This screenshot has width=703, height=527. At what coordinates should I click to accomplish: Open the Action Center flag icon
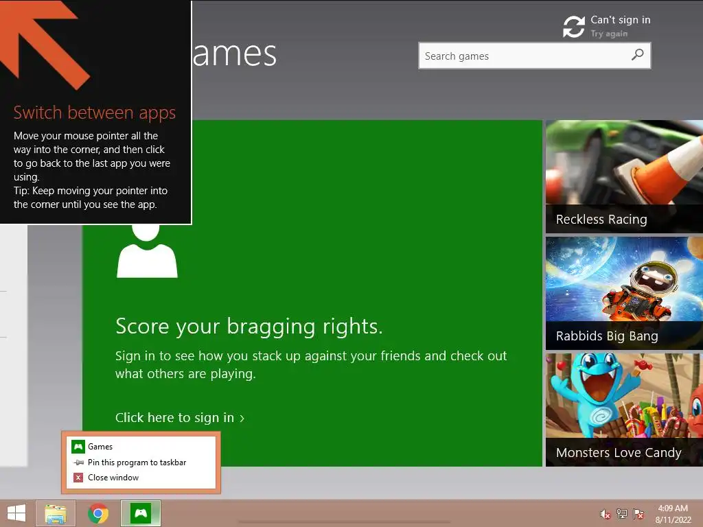(x=638, y=514)
